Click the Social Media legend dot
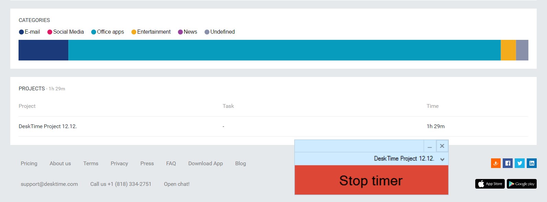Screen dimensions: 547x202 tap(50, 32)
